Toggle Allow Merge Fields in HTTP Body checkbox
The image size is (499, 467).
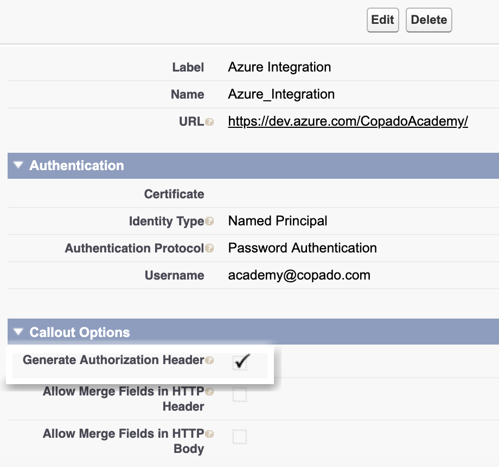pos(240,437)
